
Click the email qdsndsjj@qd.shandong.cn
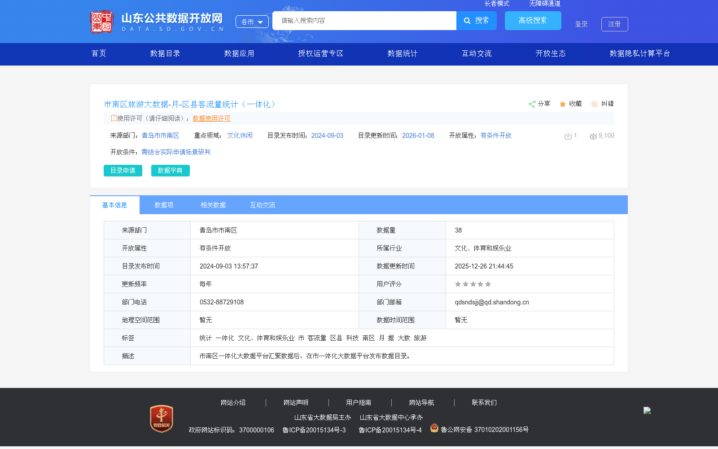(492, 302)
